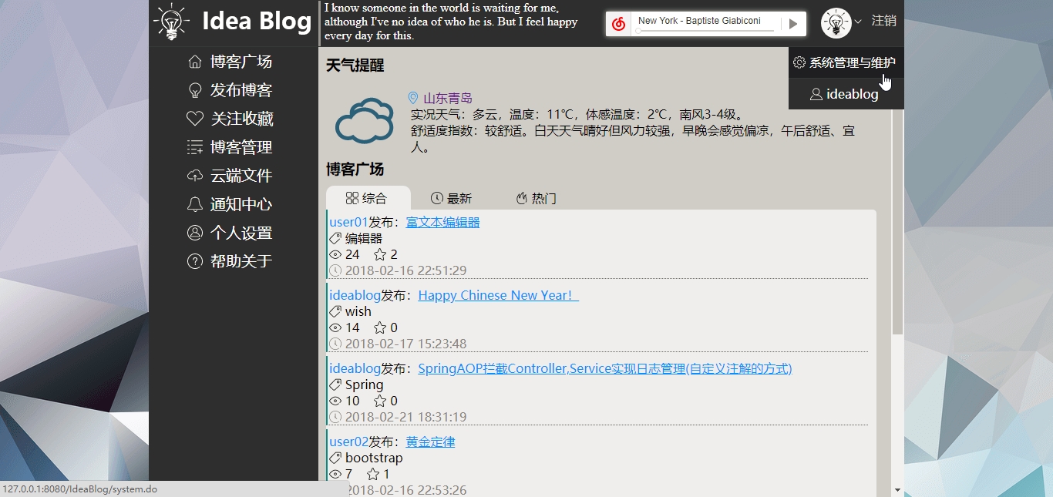Click the bootstrap tag

point(374,458)
